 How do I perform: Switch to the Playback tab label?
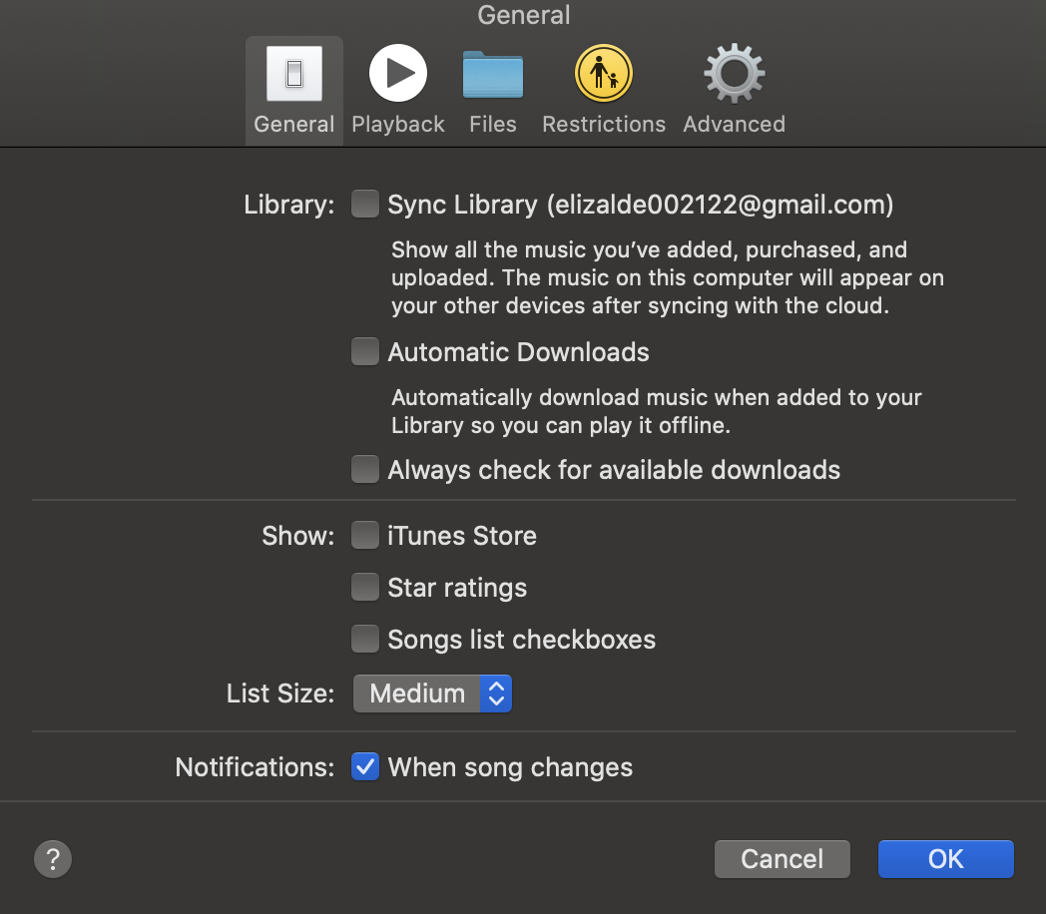pyautogui.click(x=397, y=125)
